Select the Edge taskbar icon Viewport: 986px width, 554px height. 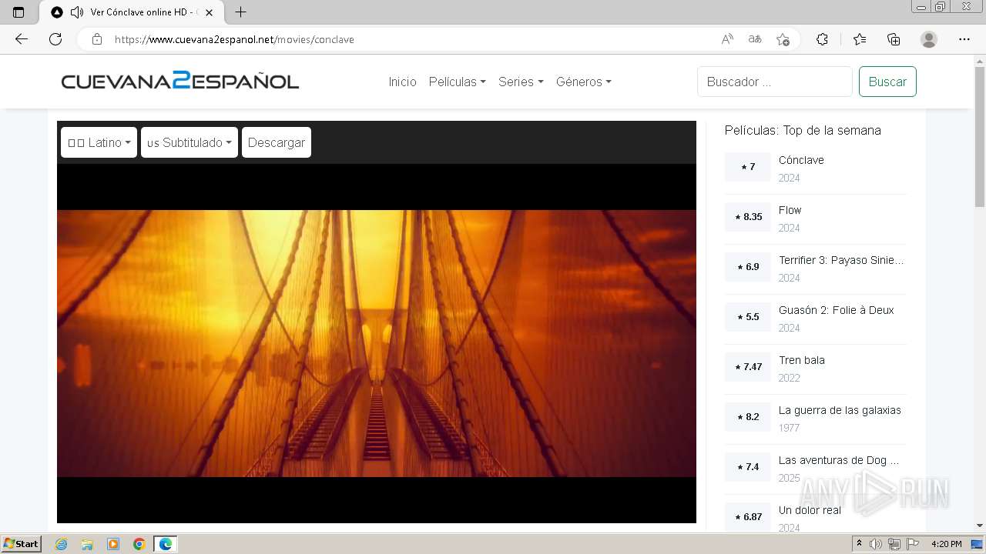pyautogui.click(x=166, y=544)
